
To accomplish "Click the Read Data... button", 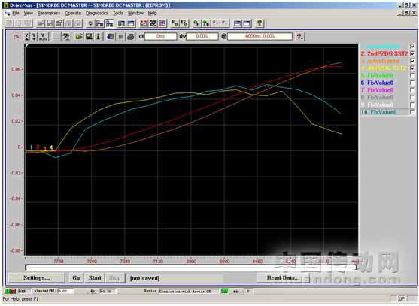I will point(283,277).
